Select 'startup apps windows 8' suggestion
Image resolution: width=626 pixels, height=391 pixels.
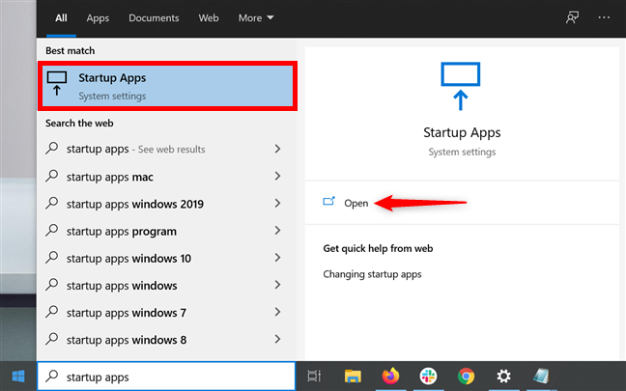166,340
